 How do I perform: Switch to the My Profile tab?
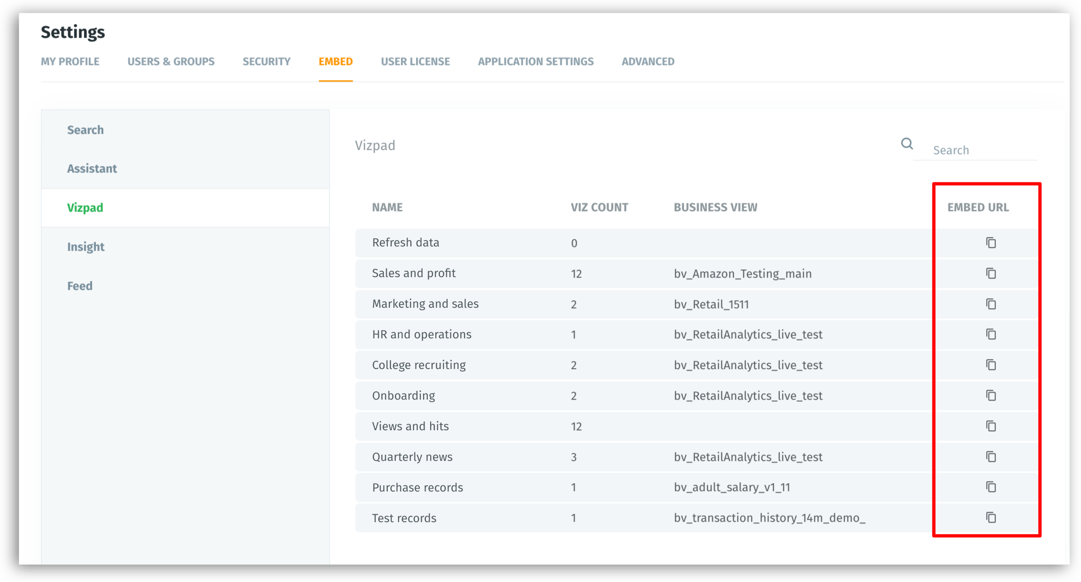(x=70, y=62)
